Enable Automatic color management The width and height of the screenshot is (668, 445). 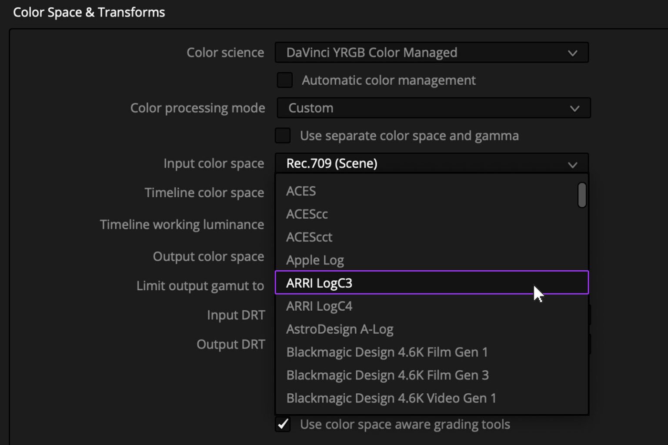284,80
